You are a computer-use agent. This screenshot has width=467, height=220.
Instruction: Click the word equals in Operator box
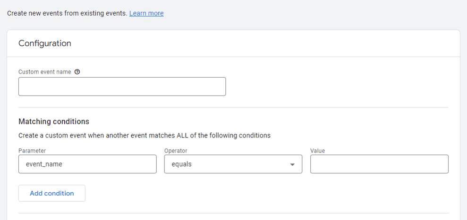point(182,164)
